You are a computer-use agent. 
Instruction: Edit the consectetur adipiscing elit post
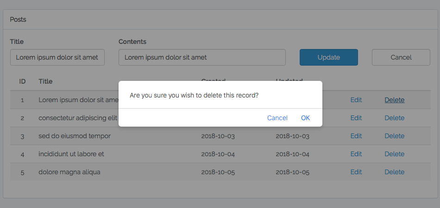tap(356, 118)
